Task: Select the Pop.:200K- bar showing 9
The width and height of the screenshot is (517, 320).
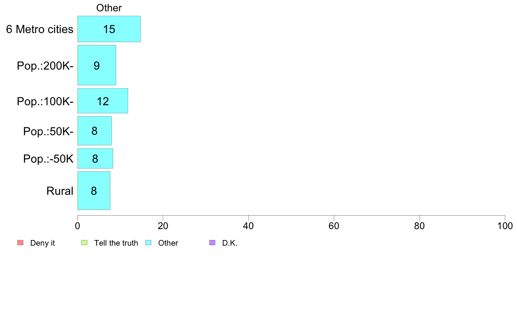Action: [97, 65]
